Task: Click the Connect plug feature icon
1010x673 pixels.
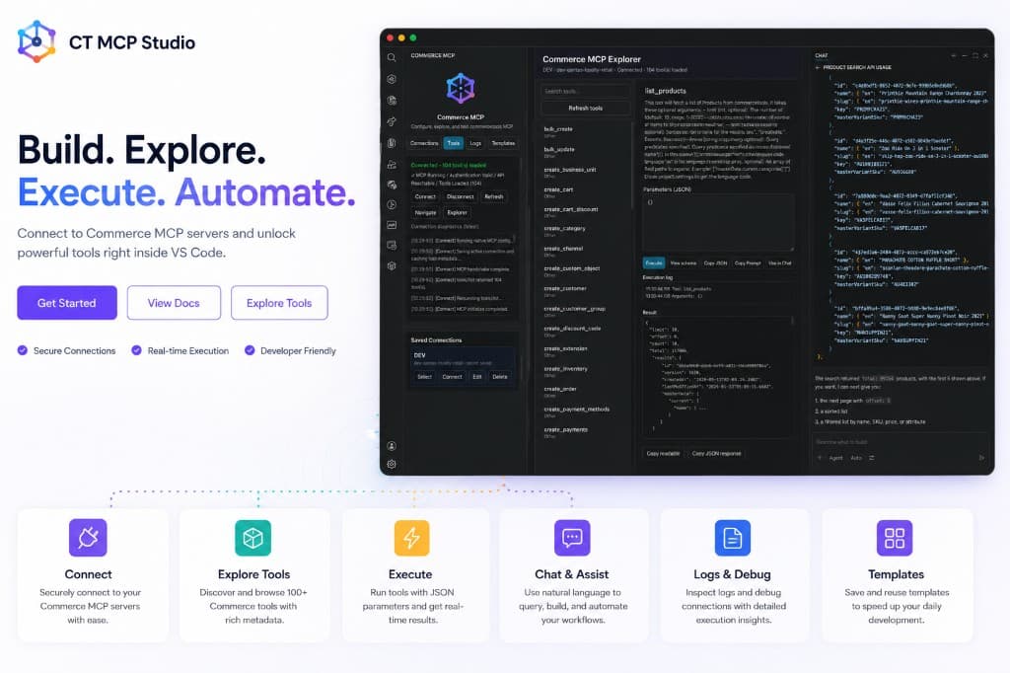Action: coord(88,538)
